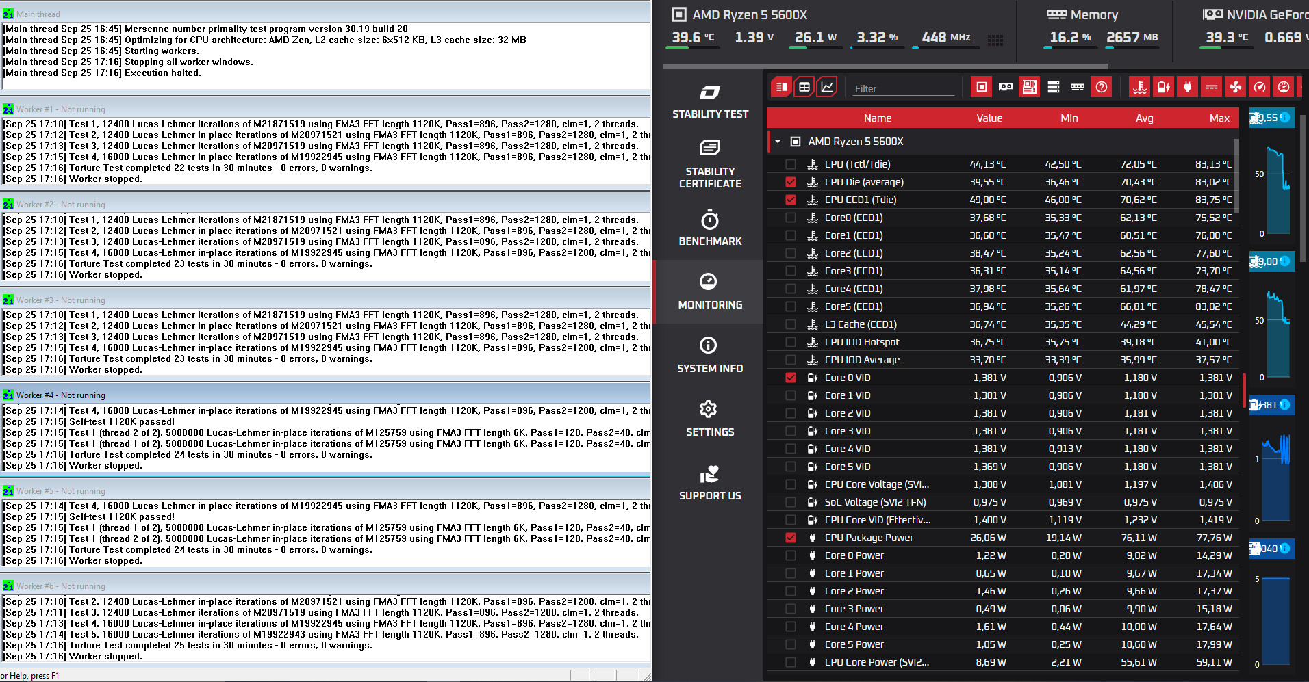This screenshot has width=1309, height=682.
Task: Uncheck the CPU Package Power checkbox
Action: (791, 538)
